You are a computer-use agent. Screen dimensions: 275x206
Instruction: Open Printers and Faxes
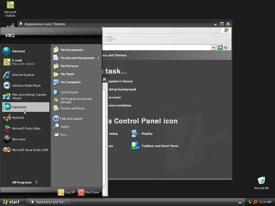[x=77, y=108]
